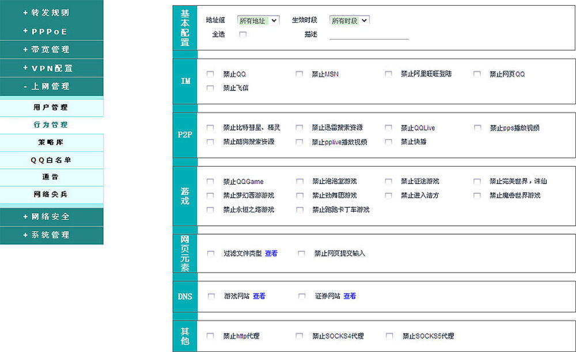Screen dimensions: 576x352
Task: Click 查看 link next to 游戏网站
Action: coord(259,296)
